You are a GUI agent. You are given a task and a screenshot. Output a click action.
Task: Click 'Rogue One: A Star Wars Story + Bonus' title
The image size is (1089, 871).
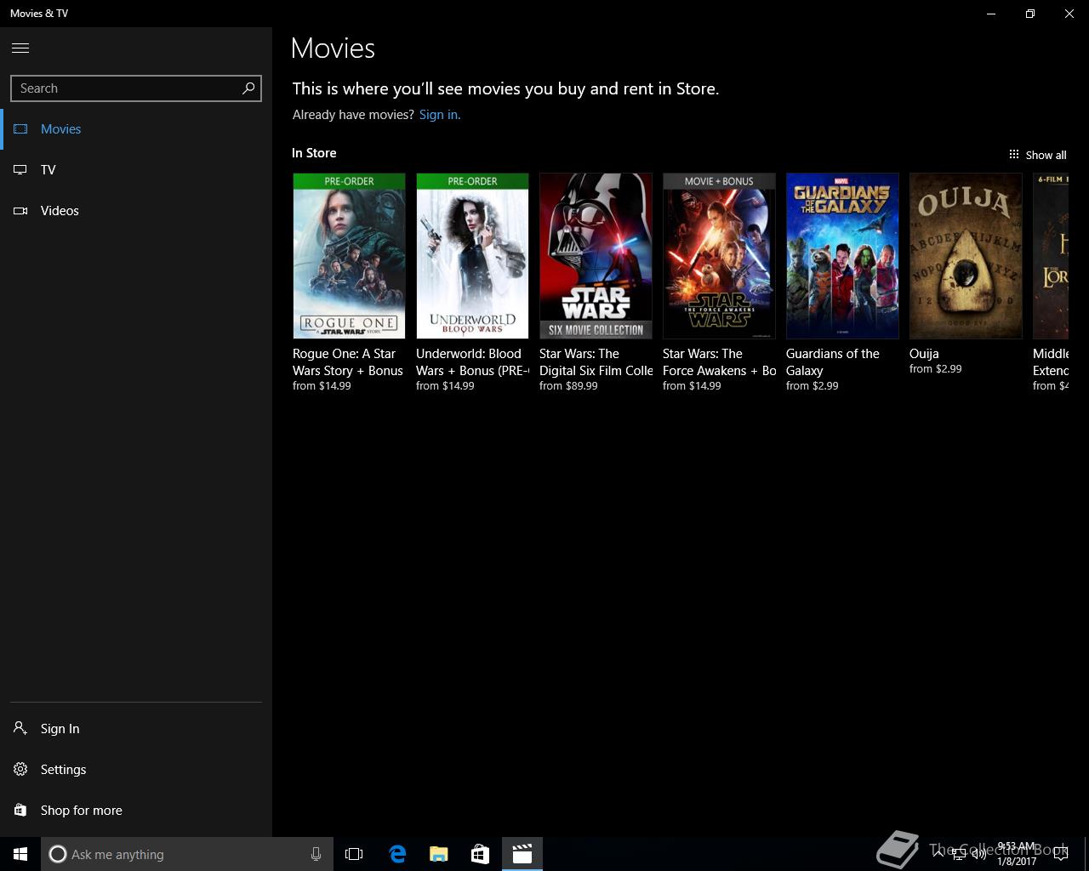click(348, 362)
